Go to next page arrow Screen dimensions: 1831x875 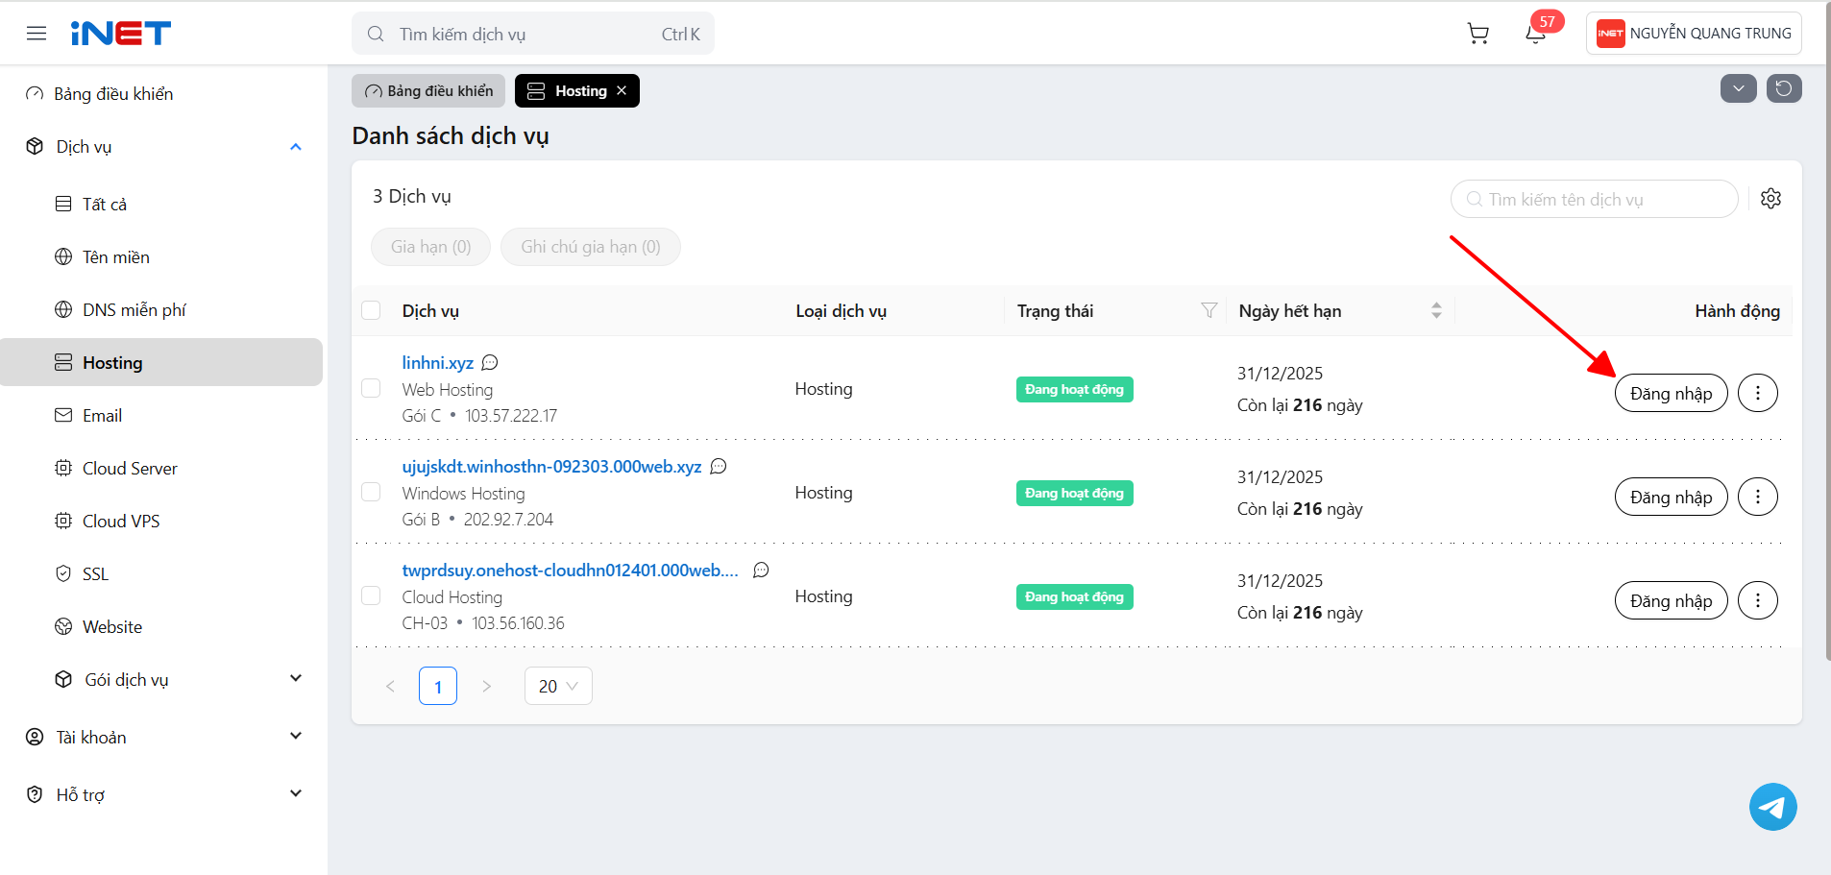(486, 686)
